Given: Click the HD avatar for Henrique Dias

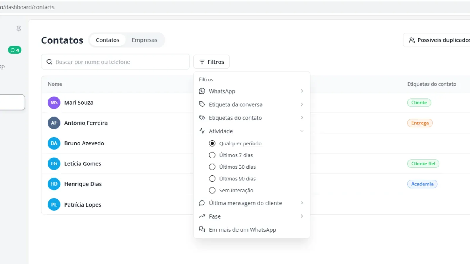Looking at the screenshot, I should [x=54, y=184].
